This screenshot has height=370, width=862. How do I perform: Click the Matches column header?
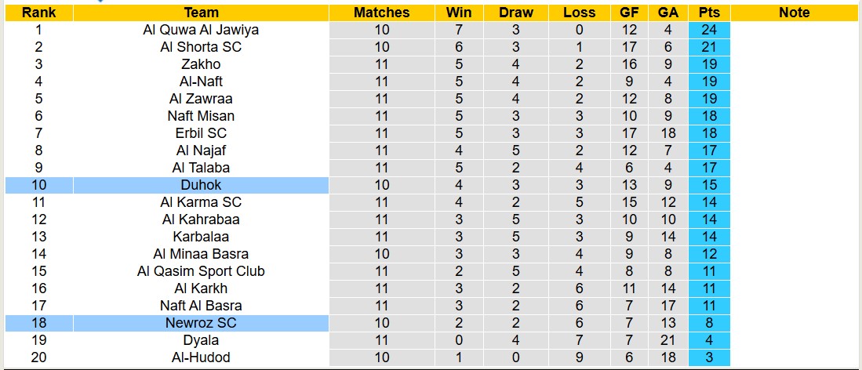381,13
